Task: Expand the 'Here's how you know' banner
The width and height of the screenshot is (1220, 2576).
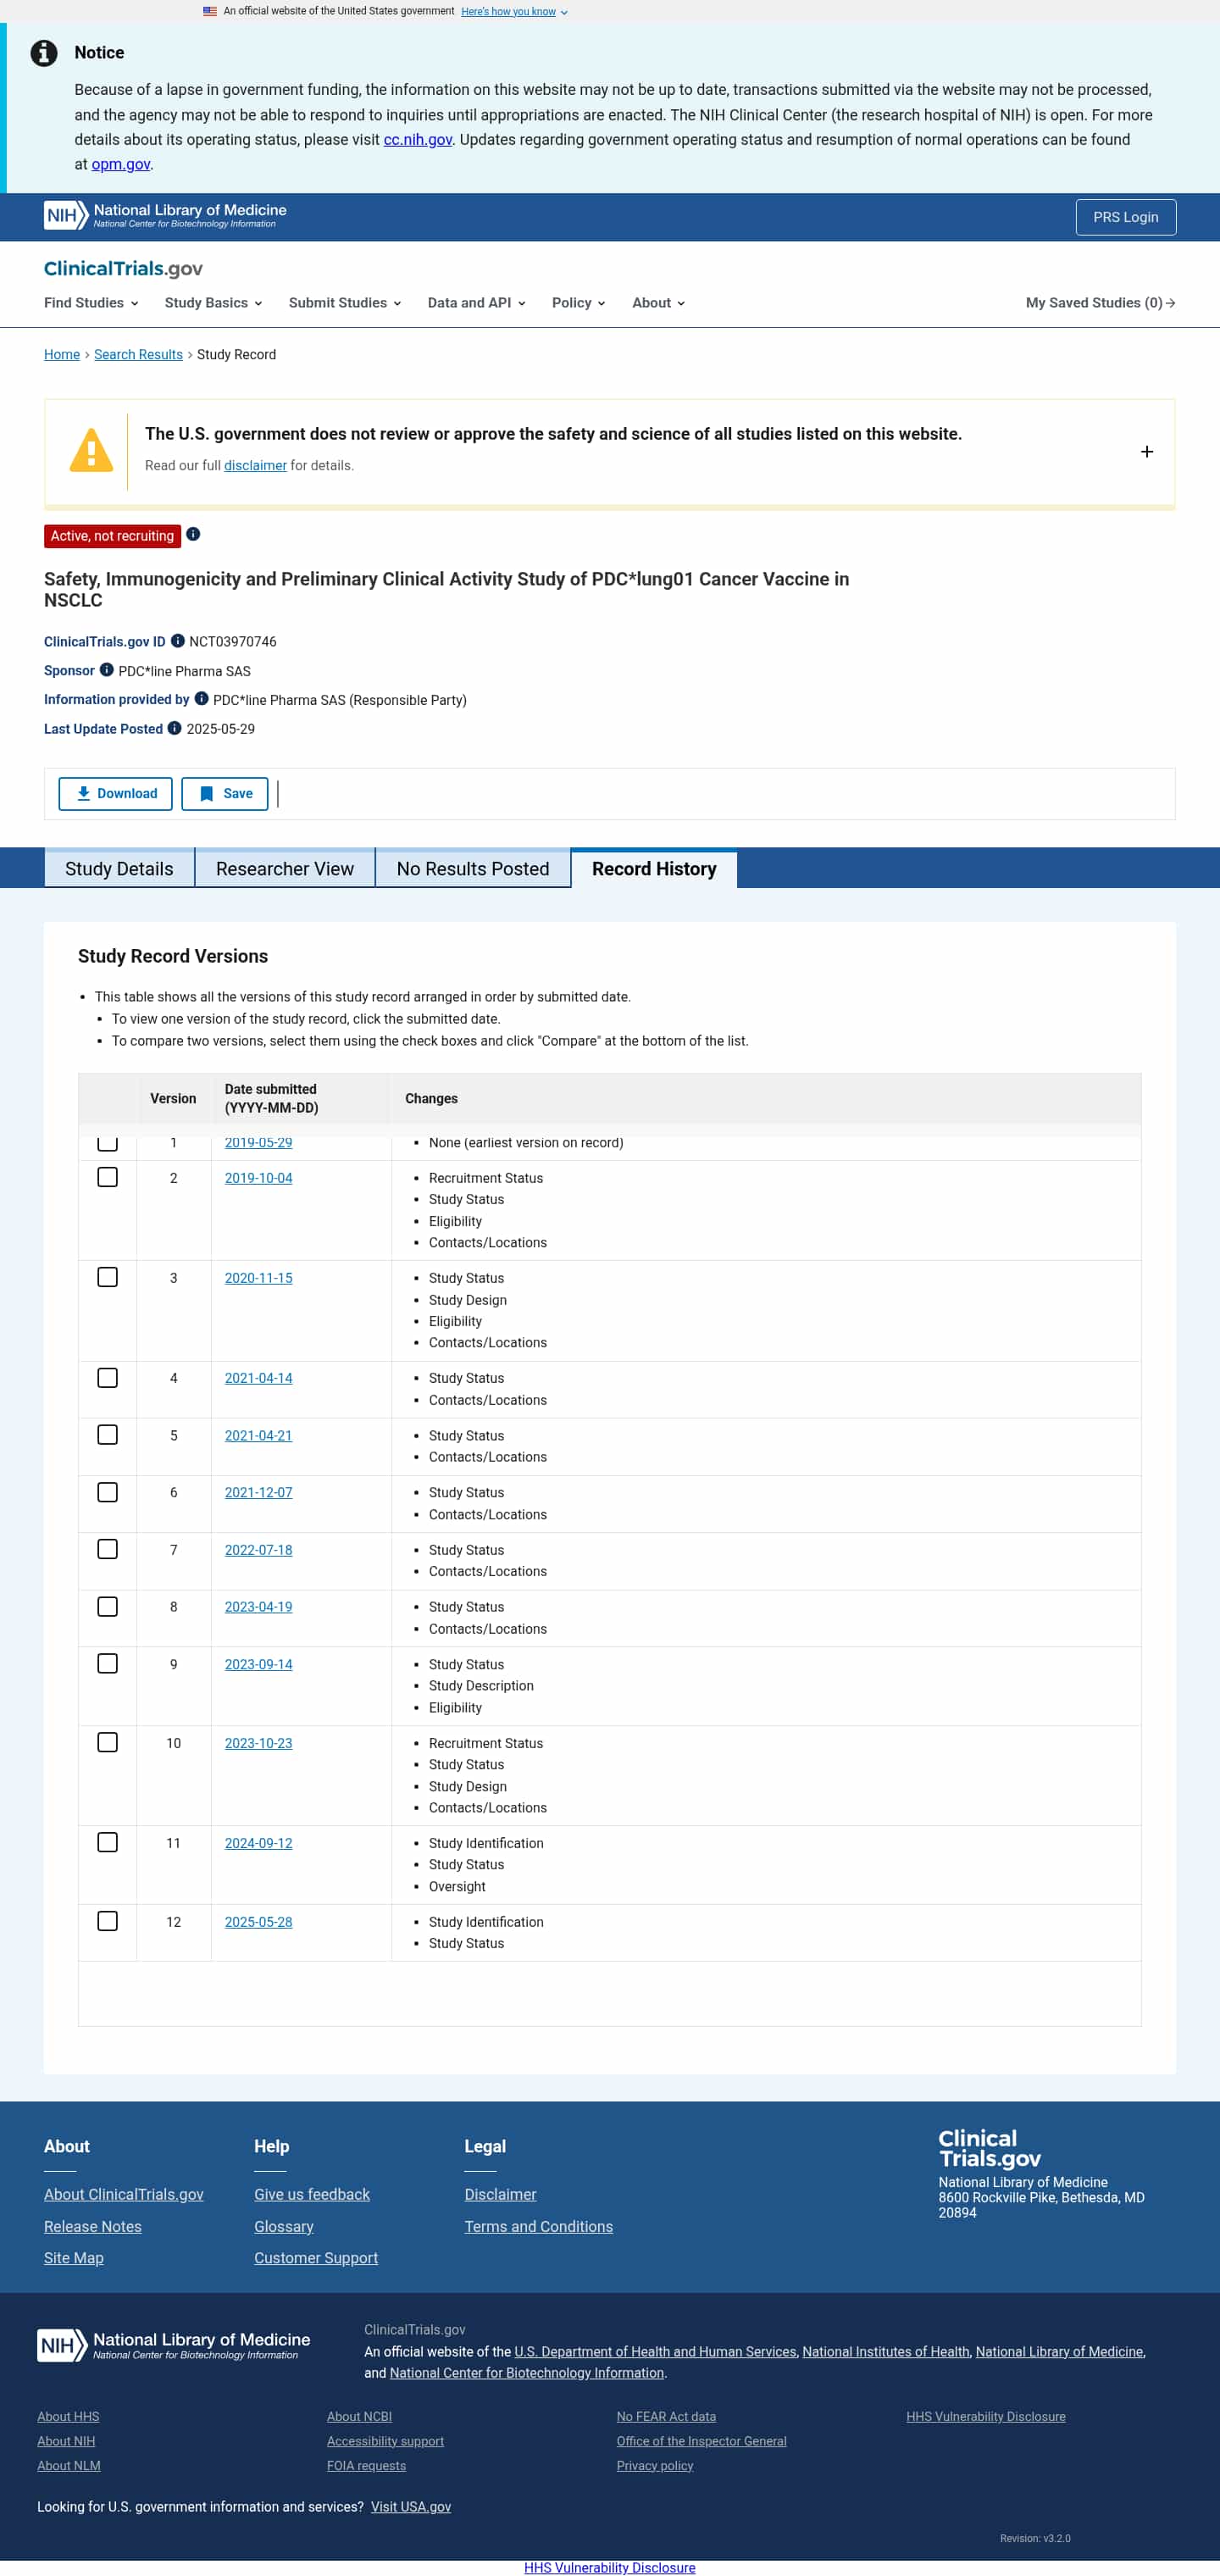Action: tap(513, 12)
